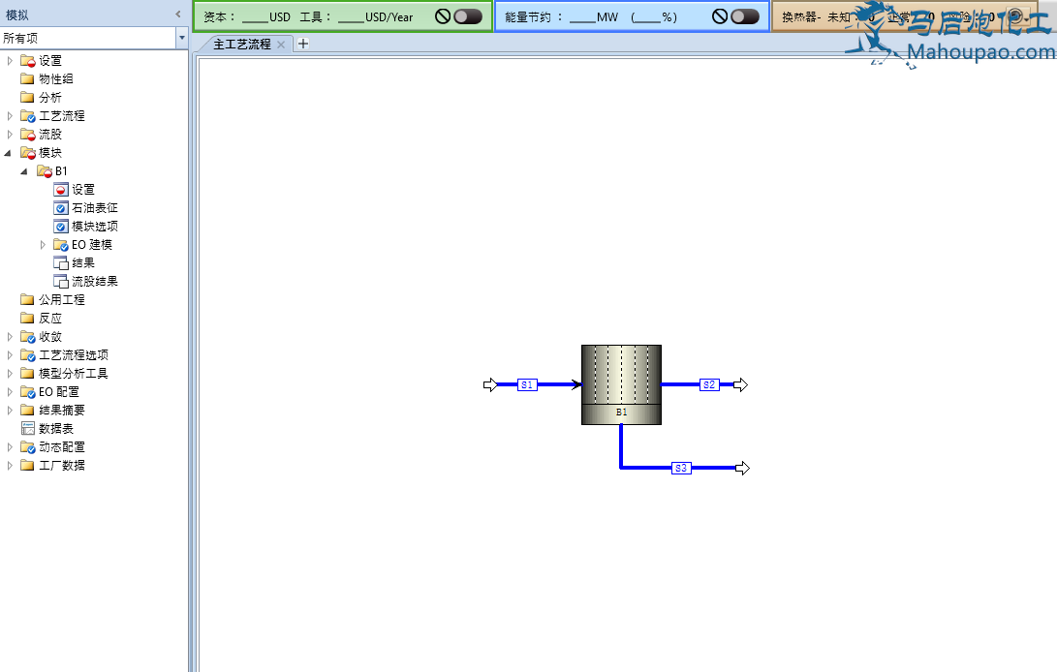
Task: Select the S3 stream label
Action: [681, 469]
